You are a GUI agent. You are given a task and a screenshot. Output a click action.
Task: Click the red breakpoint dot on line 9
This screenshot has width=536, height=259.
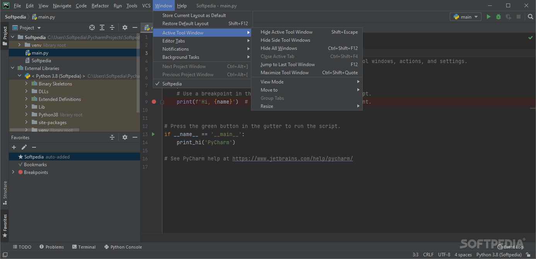click(154, 102)
